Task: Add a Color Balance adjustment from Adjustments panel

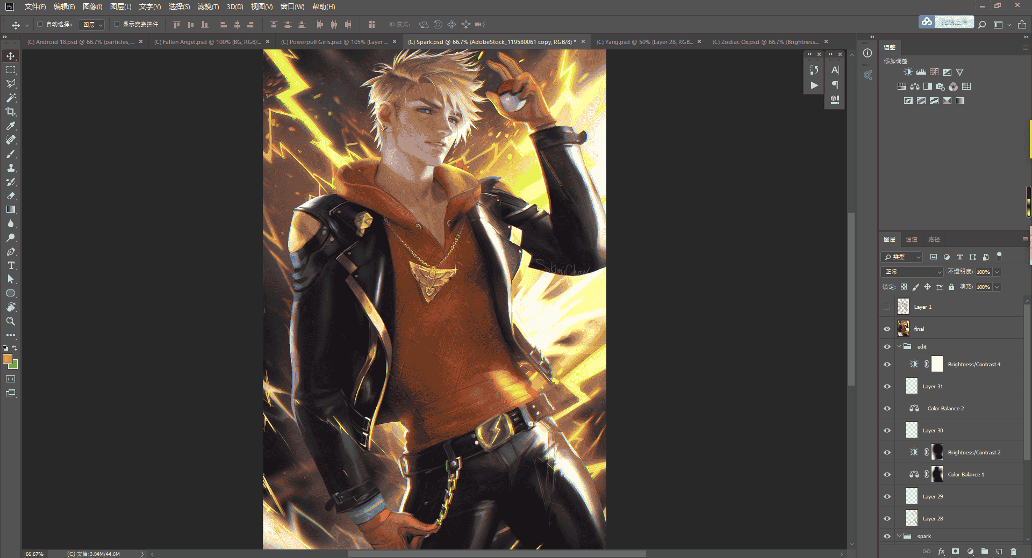Action: tap(915, 86)
